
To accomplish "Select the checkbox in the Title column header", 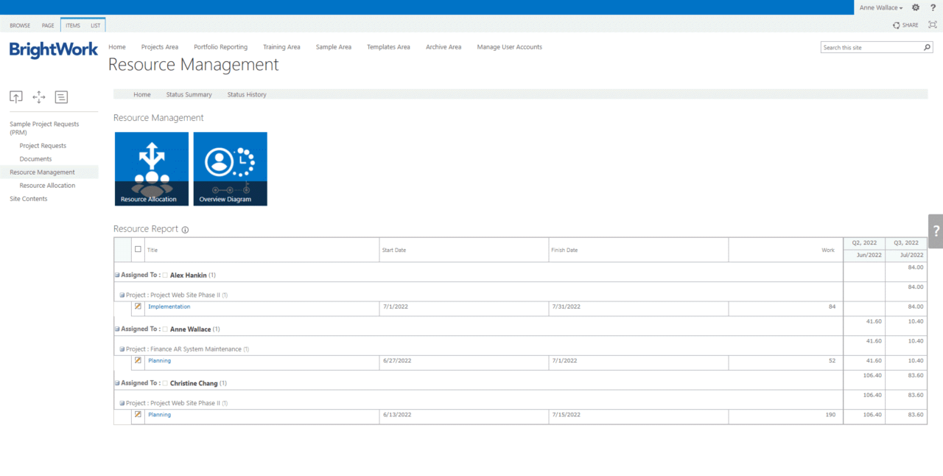I will pyautogui.click(x=138, y=249).
